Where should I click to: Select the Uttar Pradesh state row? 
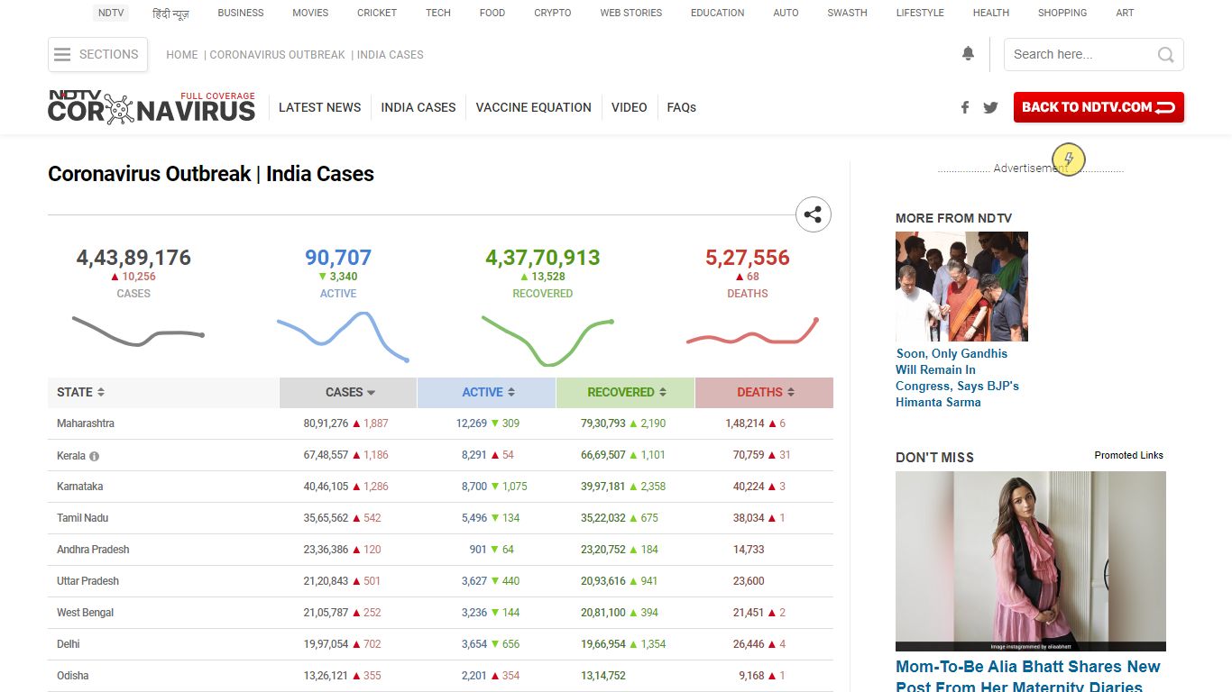[x=440, y=581]
